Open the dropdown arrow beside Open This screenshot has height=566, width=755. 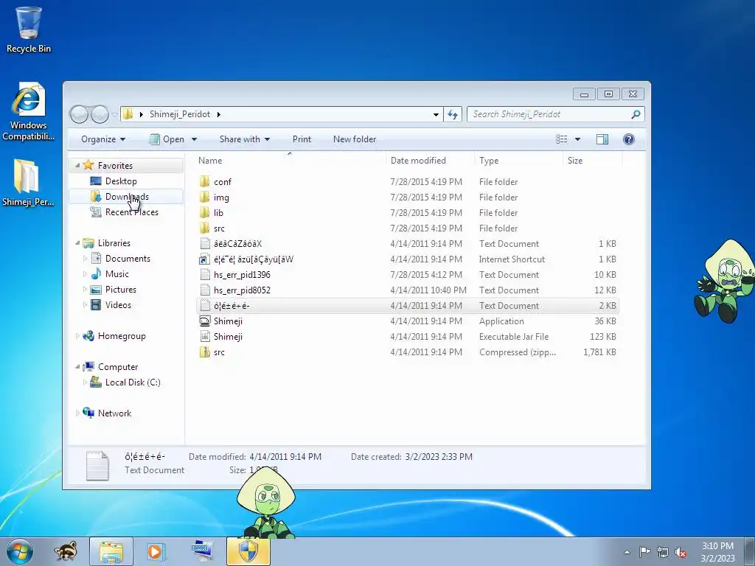(x=194, y=139)
